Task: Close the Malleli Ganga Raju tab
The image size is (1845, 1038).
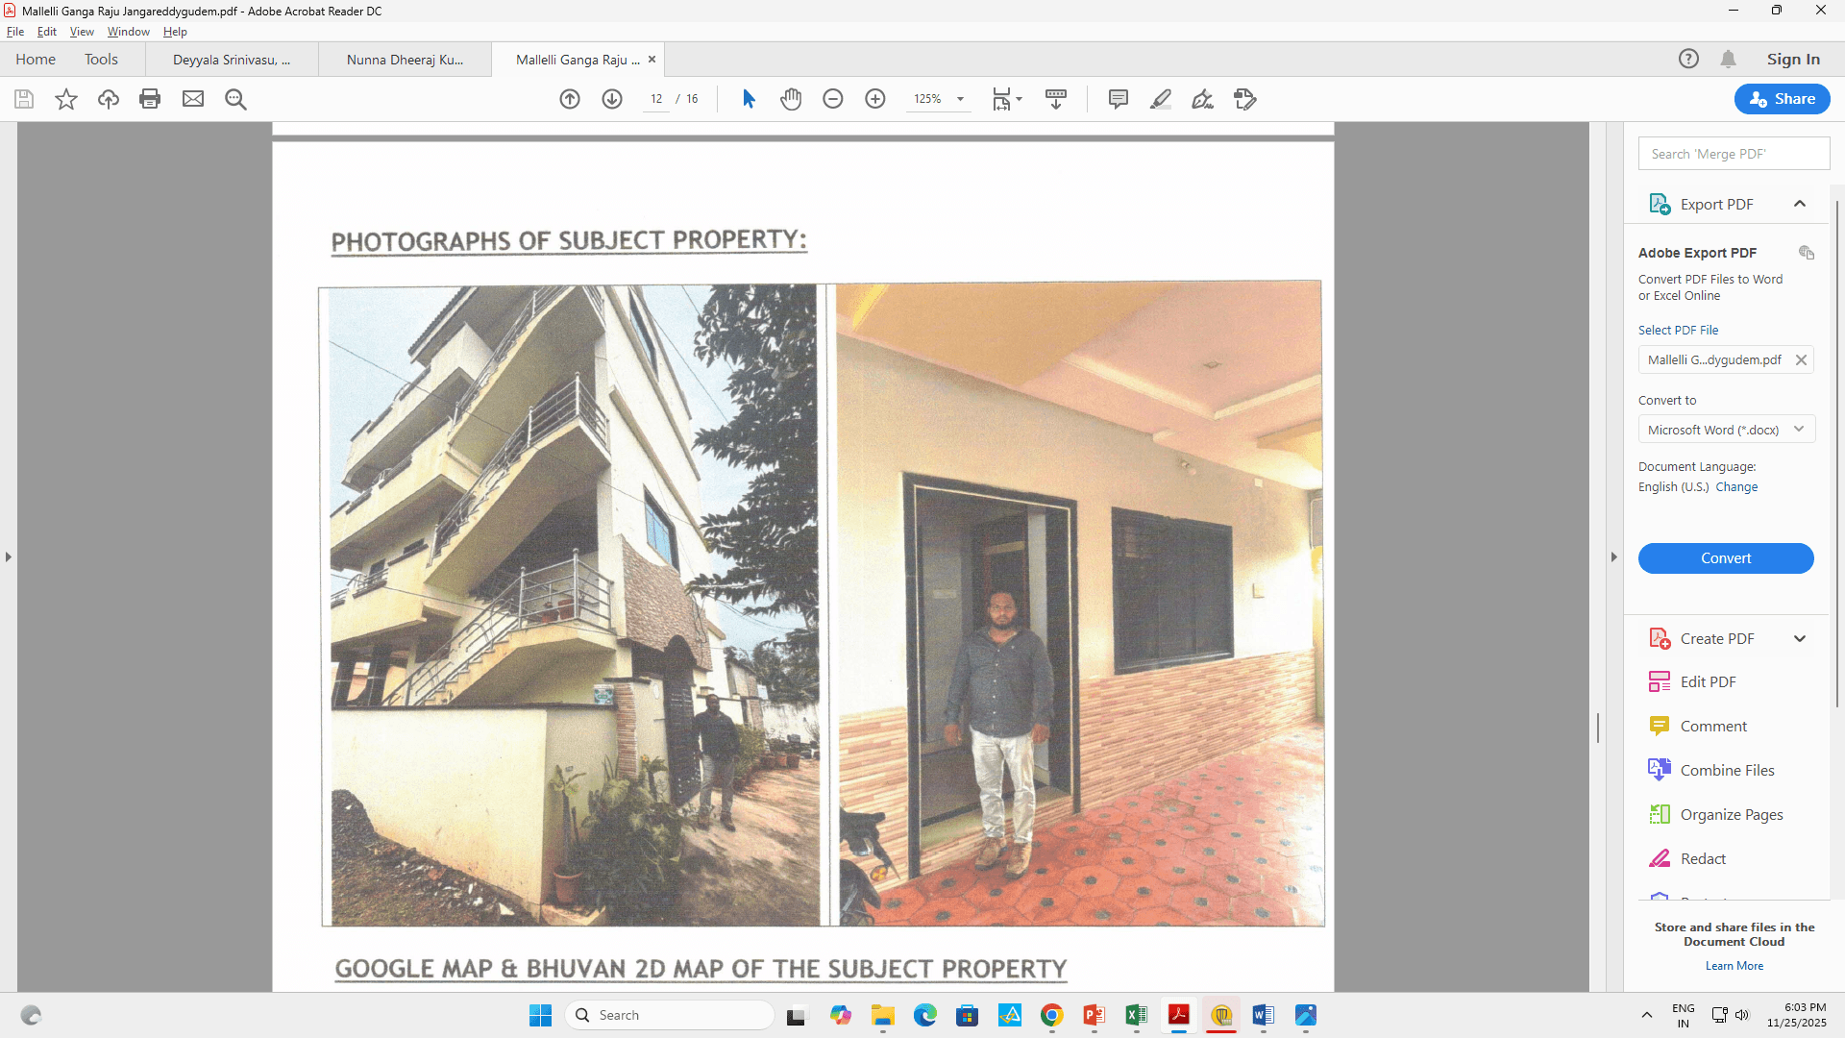Action: [652, 60]
